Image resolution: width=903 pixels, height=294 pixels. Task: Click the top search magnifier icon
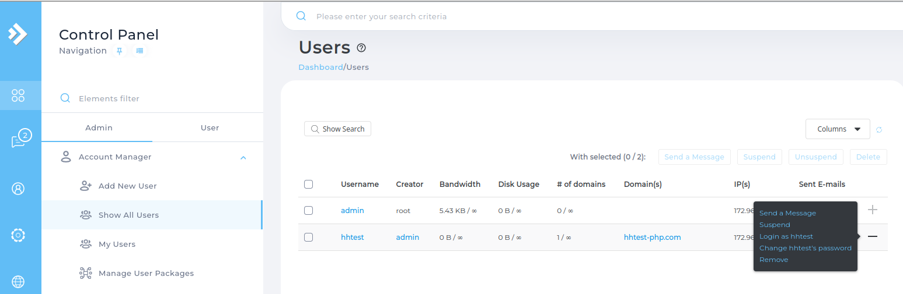pos(301,16)
